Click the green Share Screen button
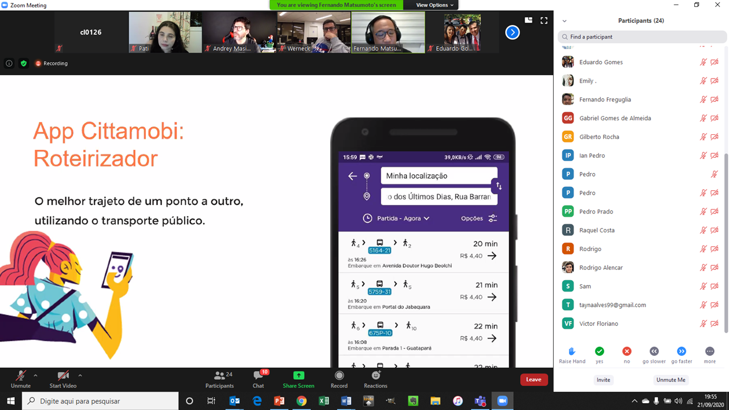This screenshot has height=410, width=729. click(x=298, y=379)
